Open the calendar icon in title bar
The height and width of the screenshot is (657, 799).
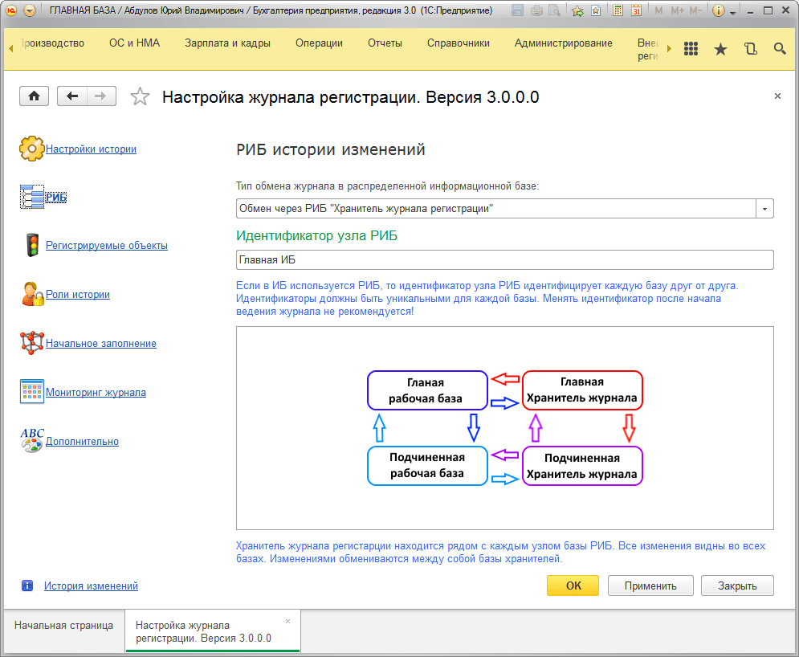point(636,10)
